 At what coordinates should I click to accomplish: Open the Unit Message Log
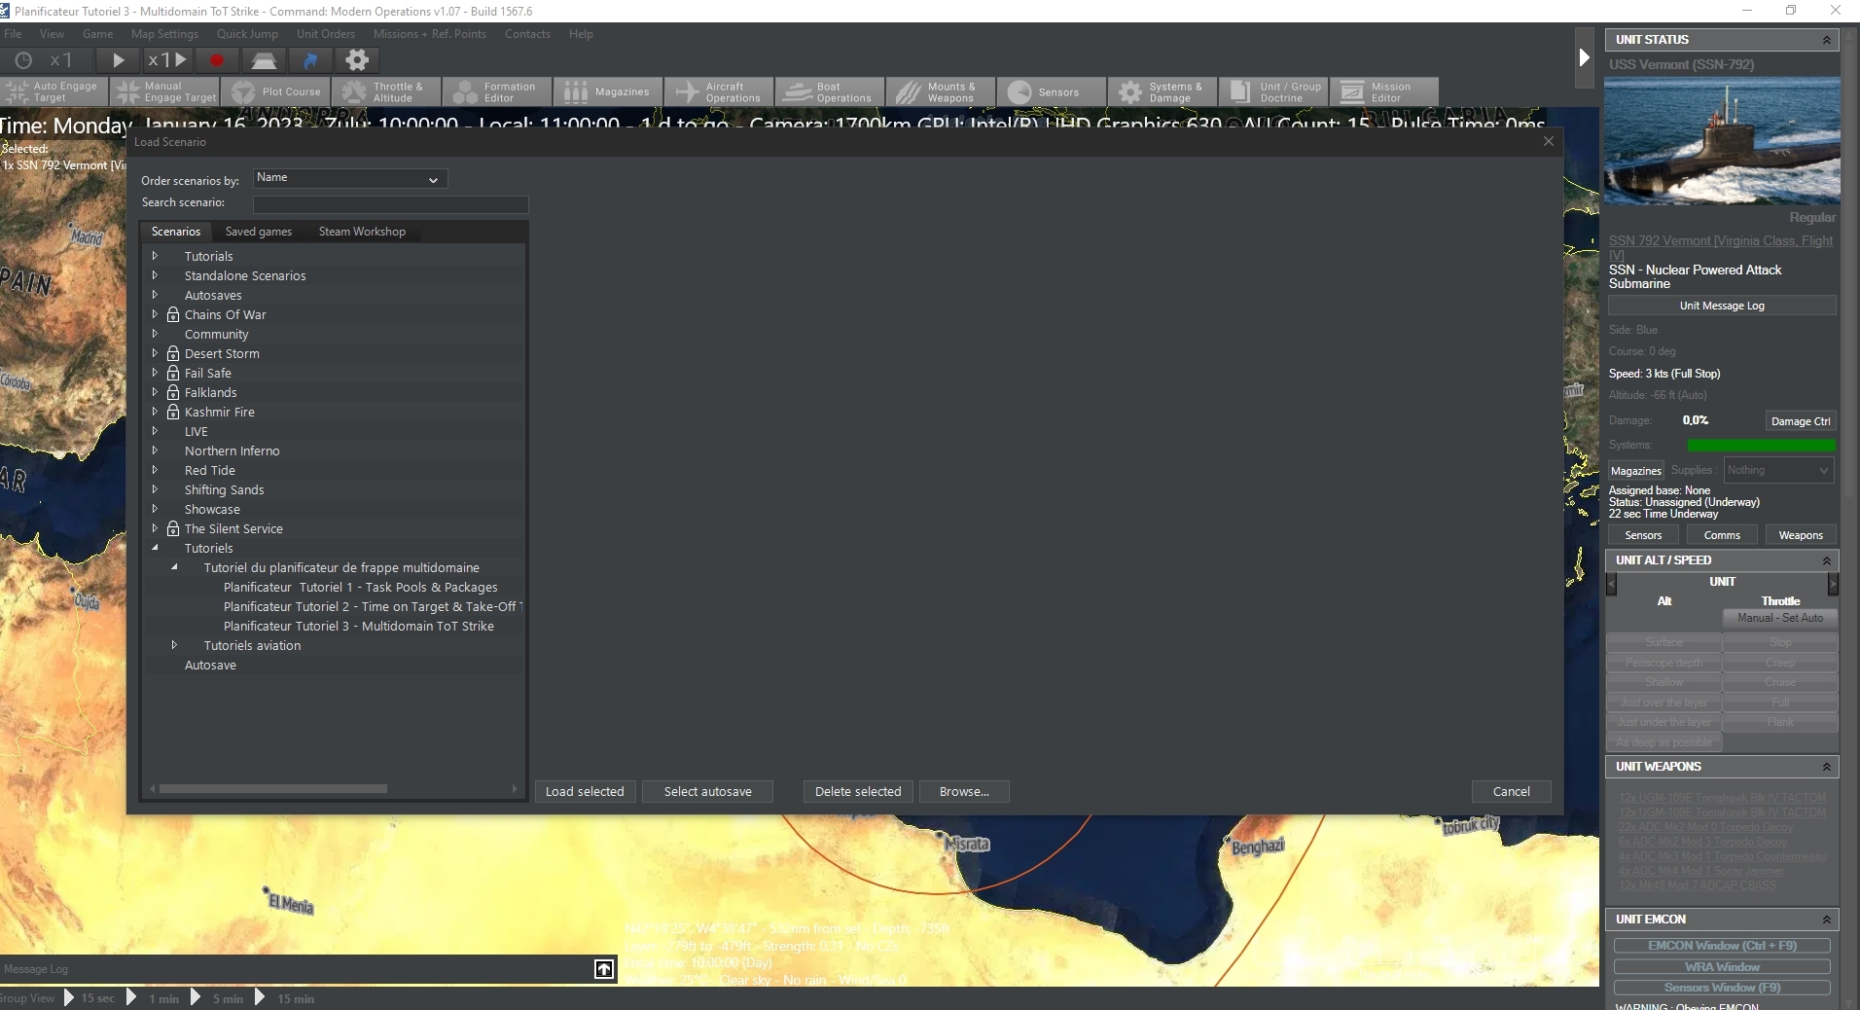coord(1722,306)
